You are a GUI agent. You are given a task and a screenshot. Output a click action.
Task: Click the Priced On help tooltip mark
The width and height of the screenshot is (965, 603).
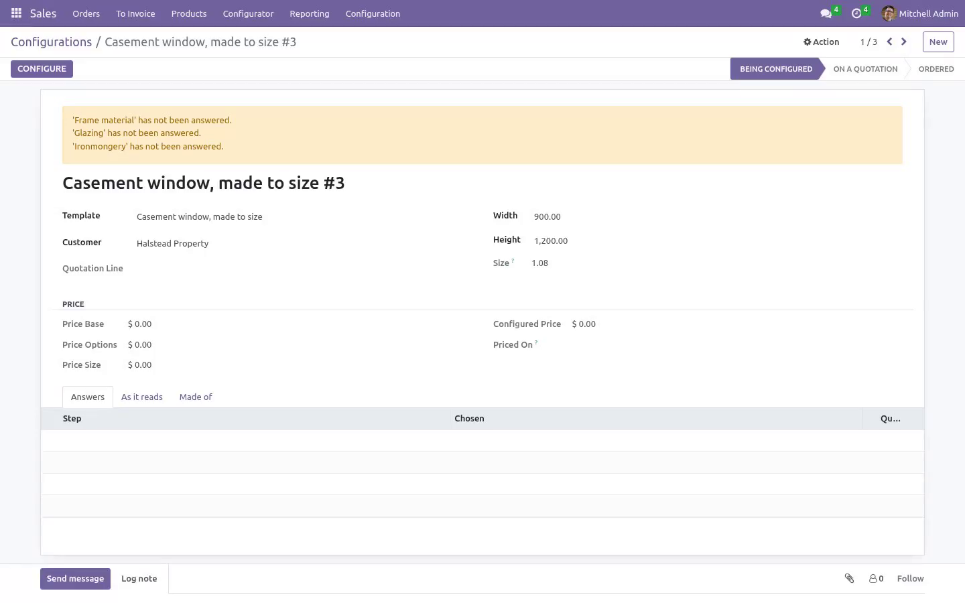pos(536,342)
